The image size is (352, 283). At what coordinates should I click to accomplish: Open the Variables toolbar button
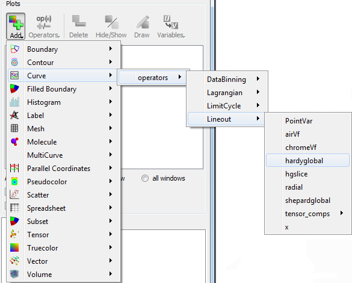coord(171,26)
